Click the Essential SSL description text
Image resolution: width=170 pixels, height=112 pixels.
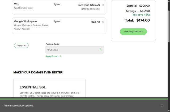[49, 94]
